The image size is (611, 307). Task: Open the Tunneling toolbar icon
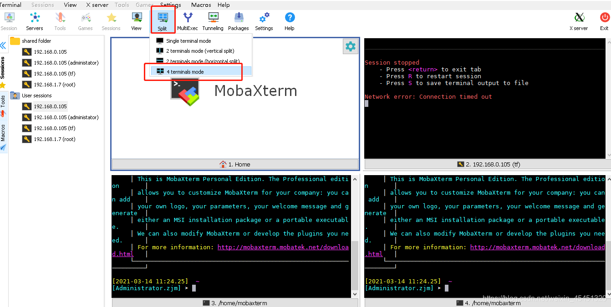[x=213, y=21]
